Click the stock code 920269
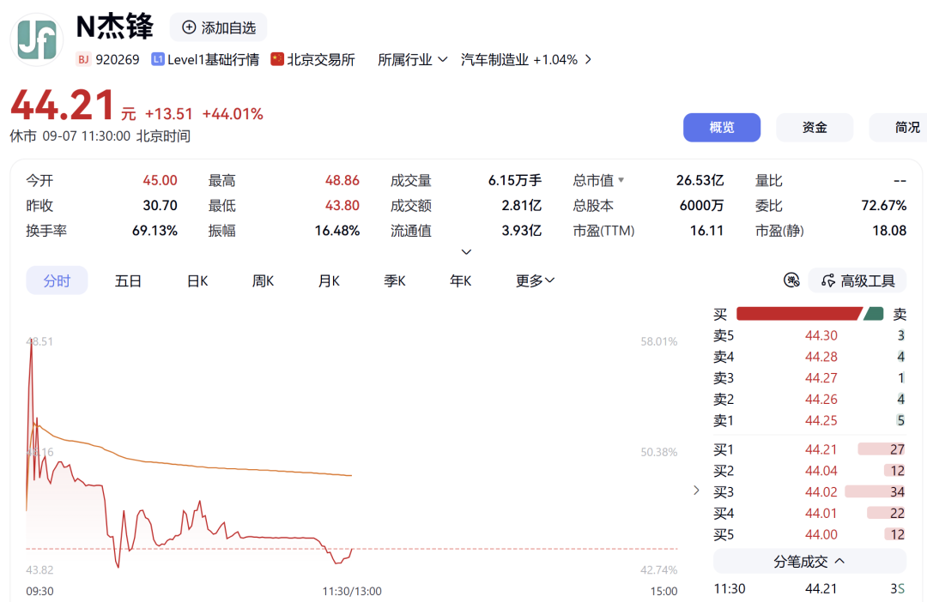 point(118,60)
